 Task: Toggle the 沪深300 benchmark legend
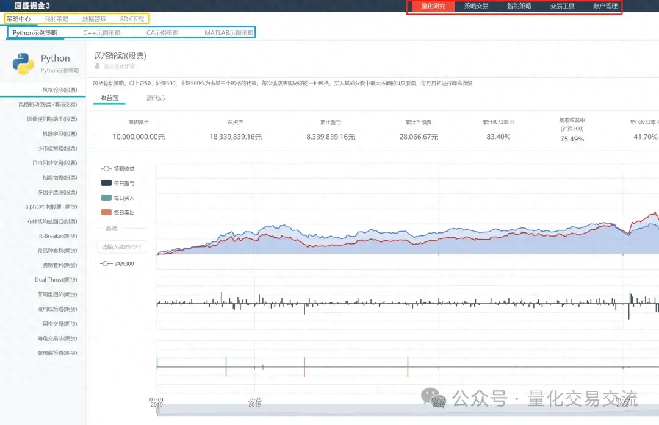point(117,264)
